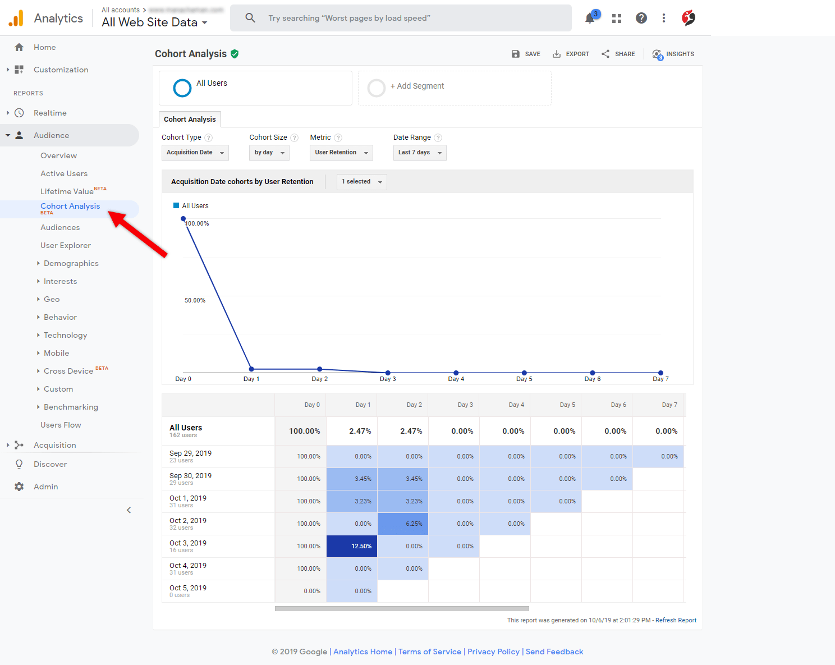835x665 pixels.
Task: Select the All Users segment radio button
Action: click(182, 88)
